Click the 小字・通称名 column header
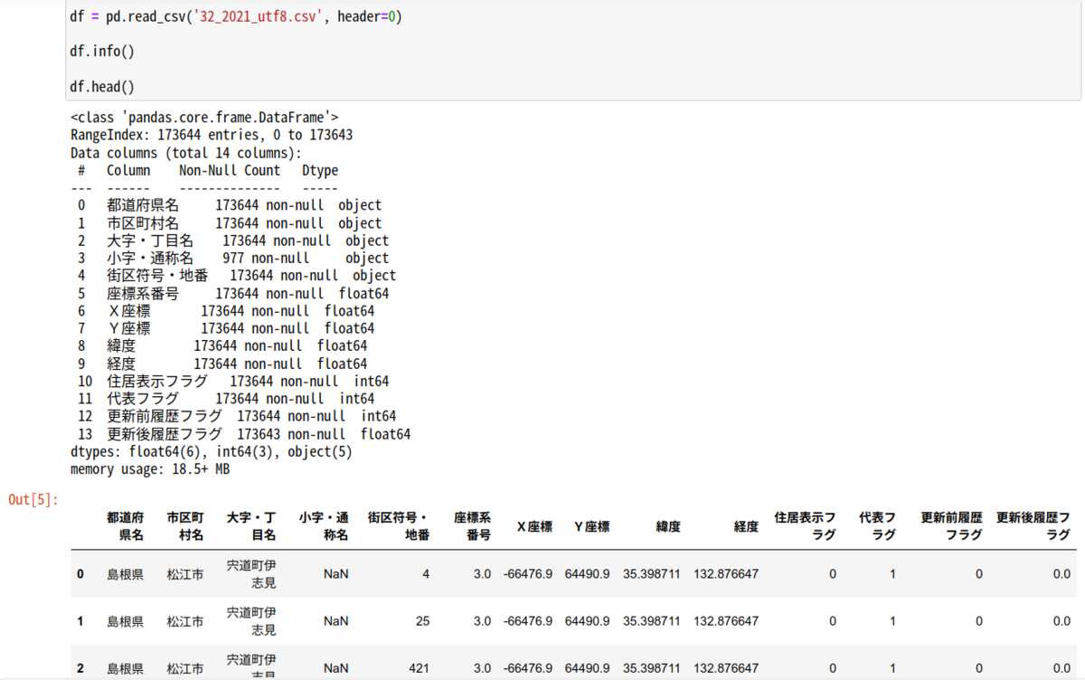1085x680 pixels. point(323,525)
